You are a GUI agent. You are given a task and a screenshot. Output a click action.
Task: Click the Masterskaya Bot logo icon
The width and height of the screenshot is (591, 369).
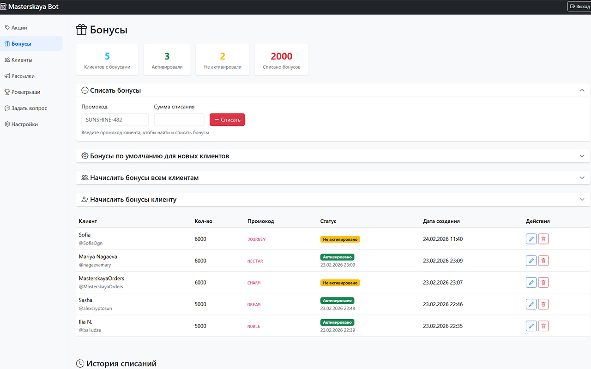4,7
